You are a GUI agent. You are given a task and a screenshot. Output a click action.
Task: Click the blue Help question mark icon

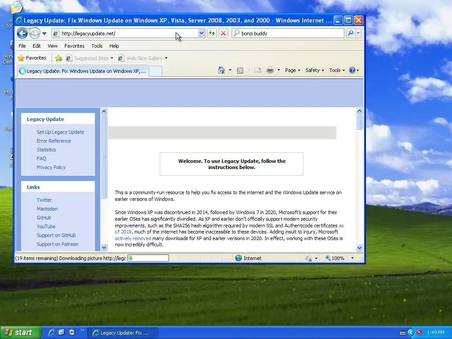[352, 70]
